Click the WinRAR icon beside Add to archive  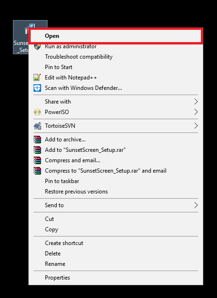point(37,140)
